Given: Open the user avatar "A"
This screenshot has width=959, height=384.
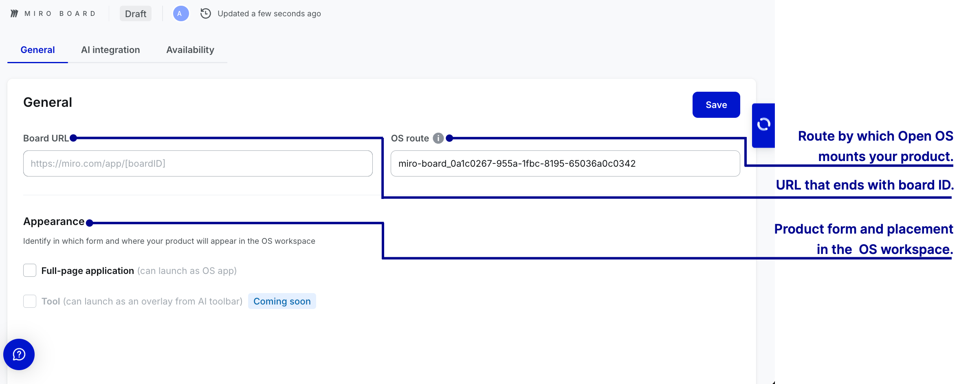Looking at the screenshot, I should (181, 13).
